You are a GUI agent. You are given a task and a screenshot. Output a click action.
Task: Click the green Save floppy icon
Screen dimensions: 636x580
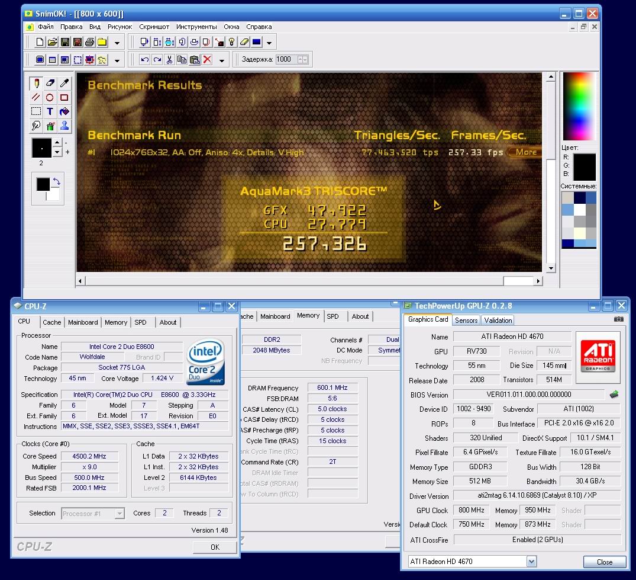pos(65,42)
